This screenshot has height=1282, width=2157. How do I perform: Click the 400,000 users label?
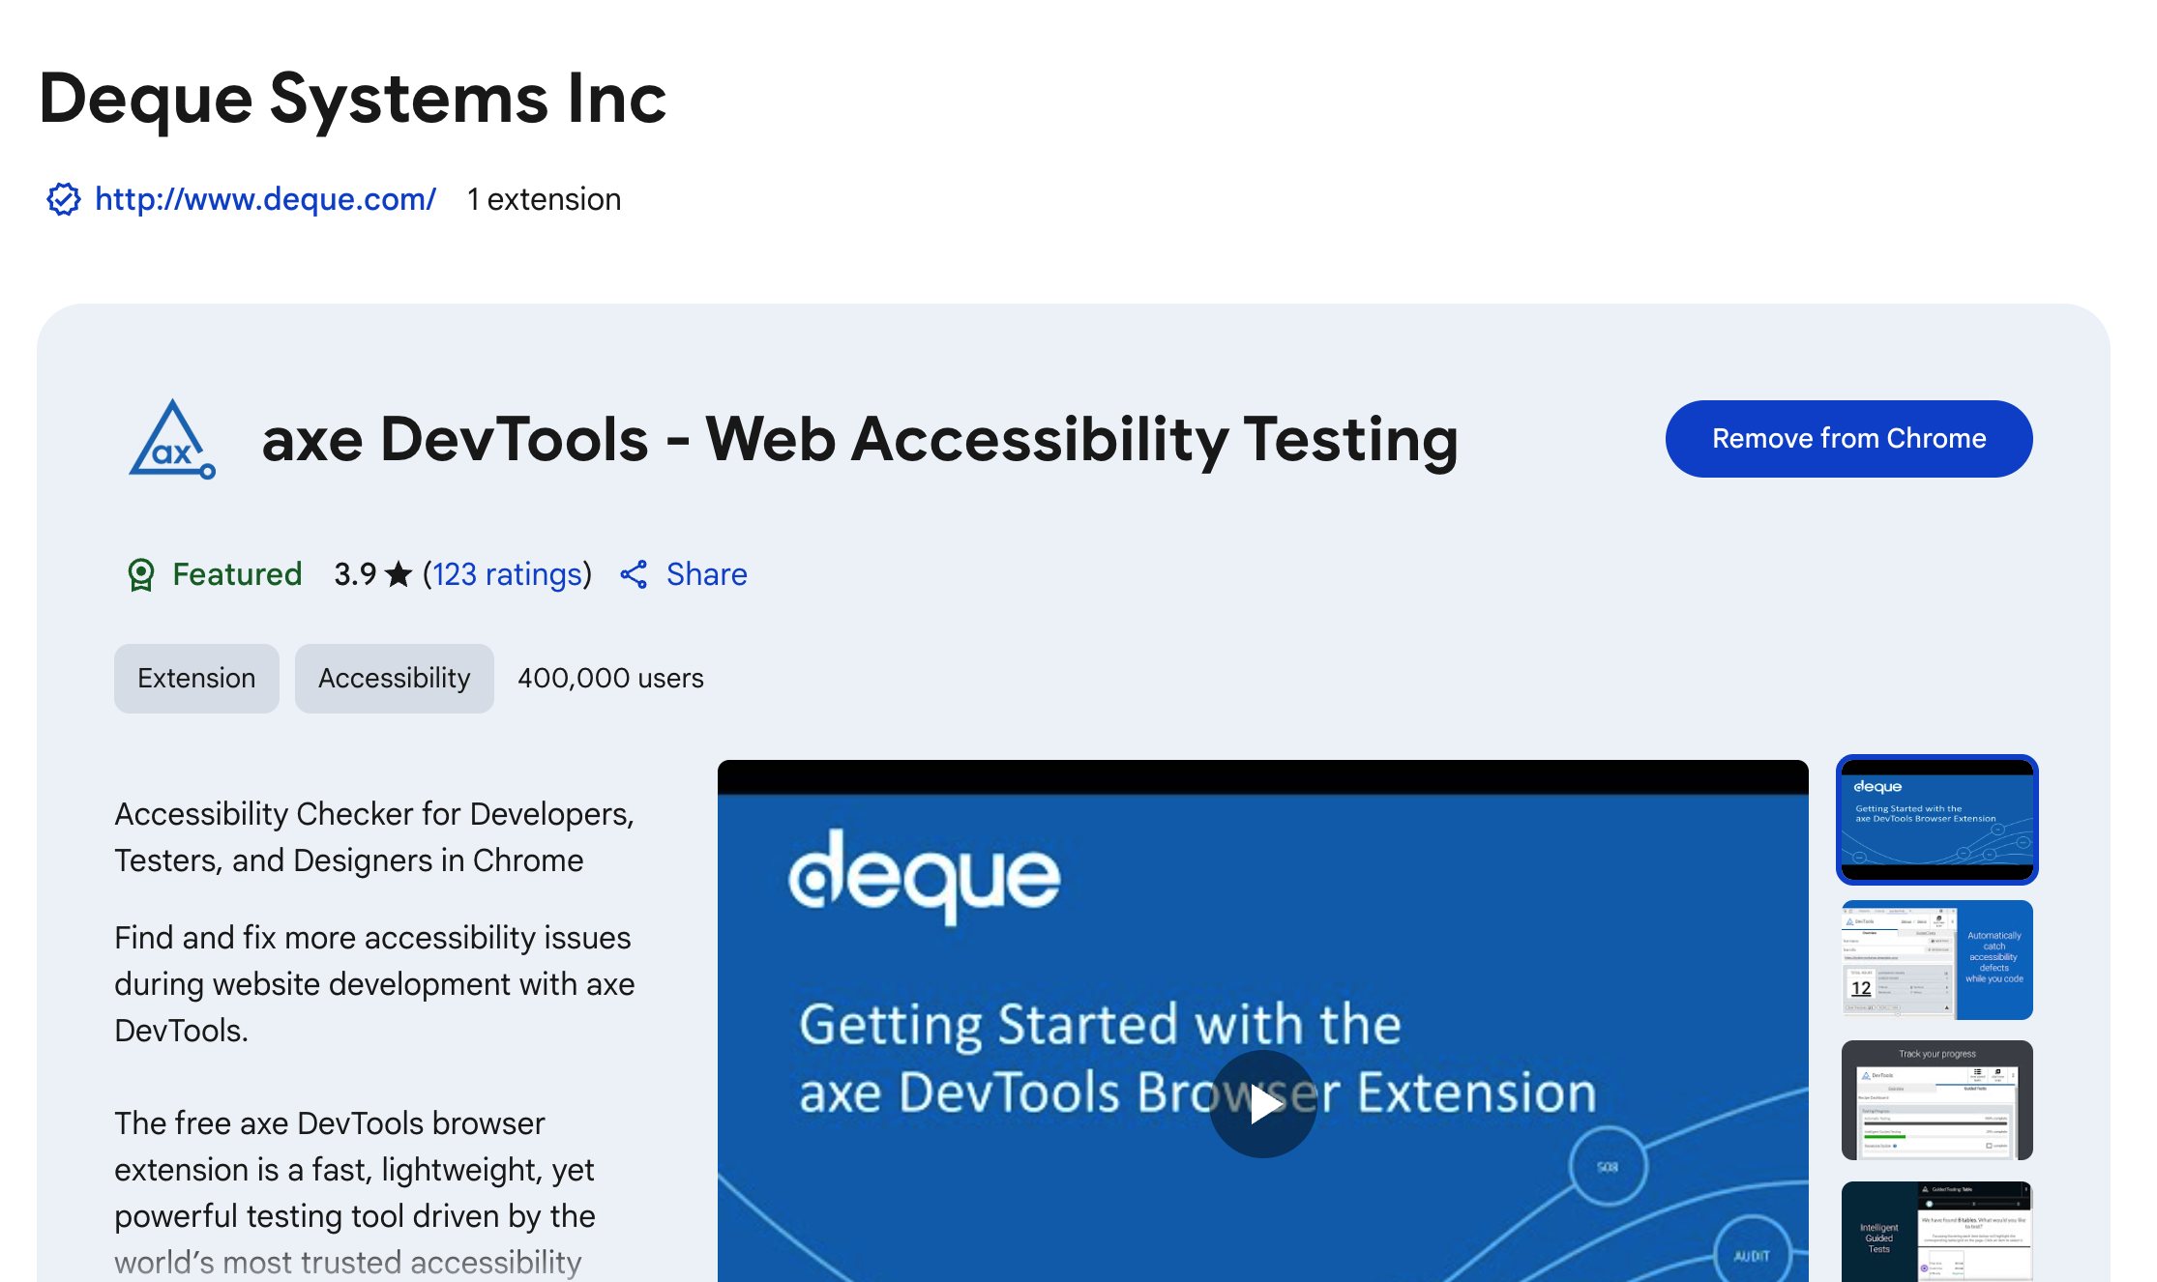(609, 678)
